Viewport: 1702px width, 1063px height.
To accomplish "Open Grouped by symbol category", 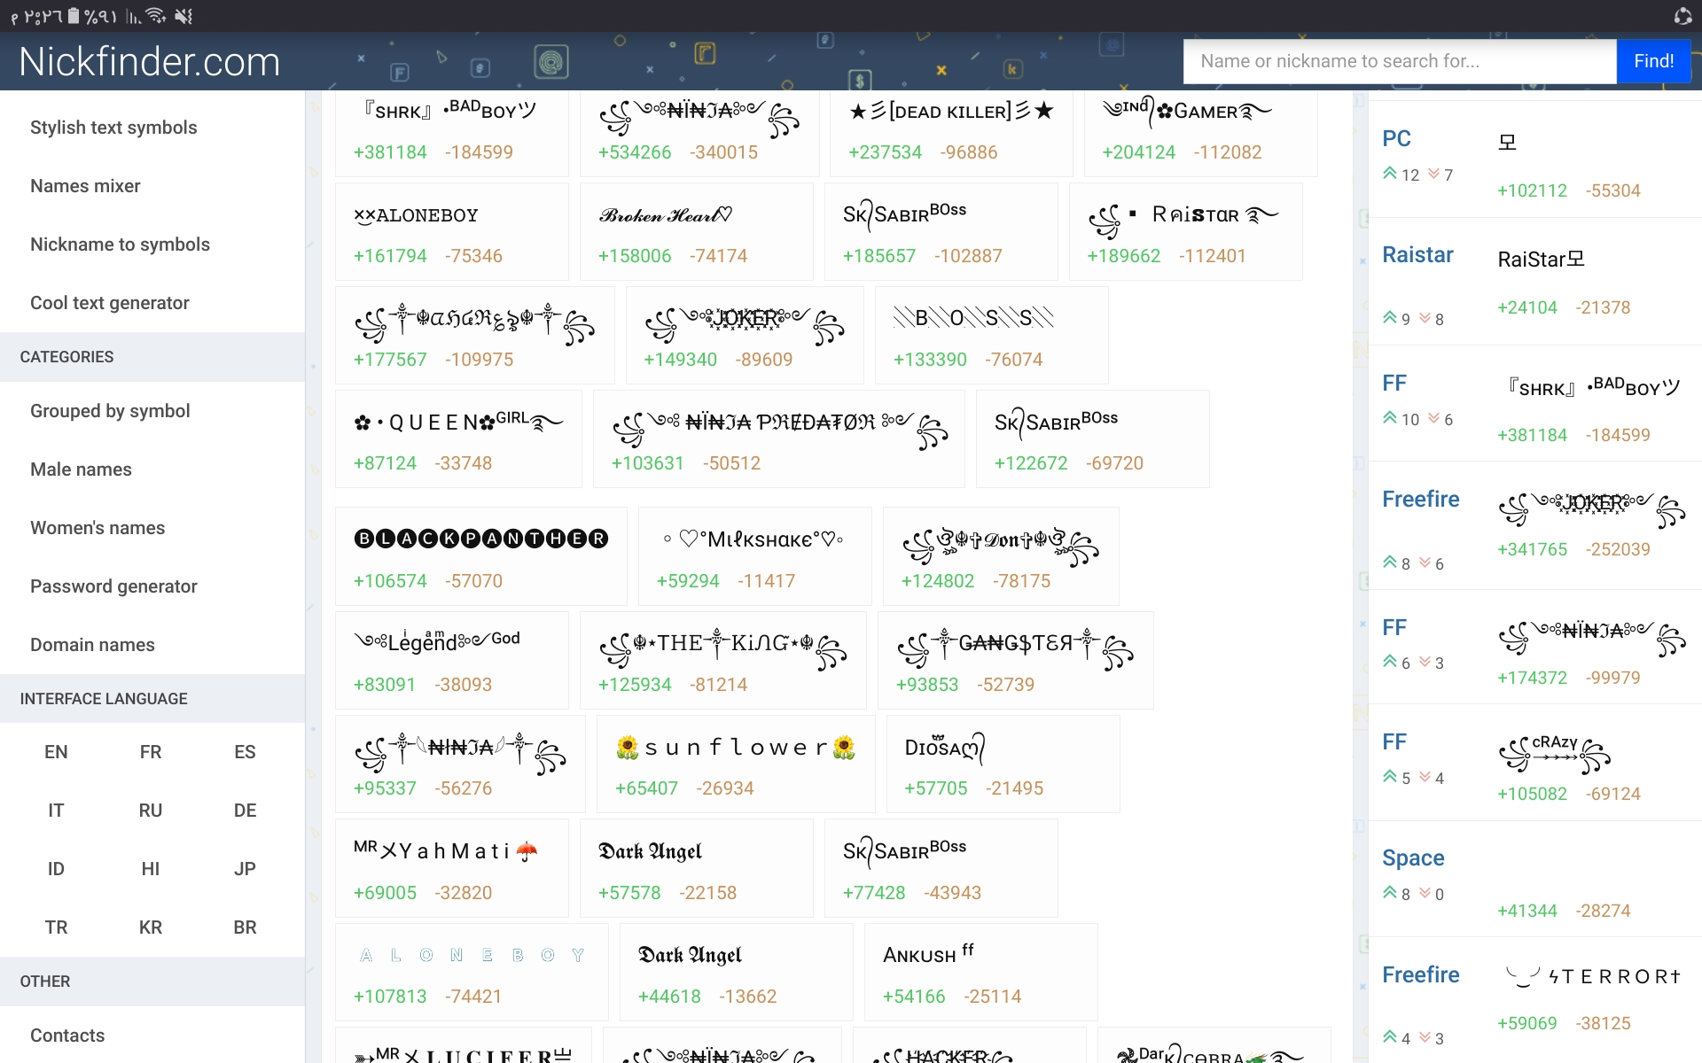I will (110, 411).
